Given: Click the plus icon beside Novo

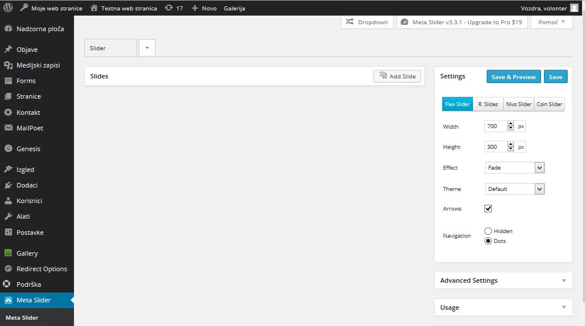Looking at the screenshot, I should (x=195, y=8).
